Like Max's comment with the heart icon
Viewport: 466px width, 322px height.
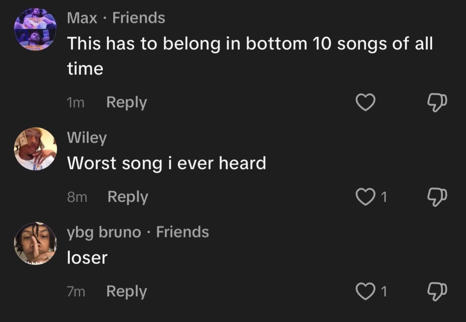click(365, 102)
